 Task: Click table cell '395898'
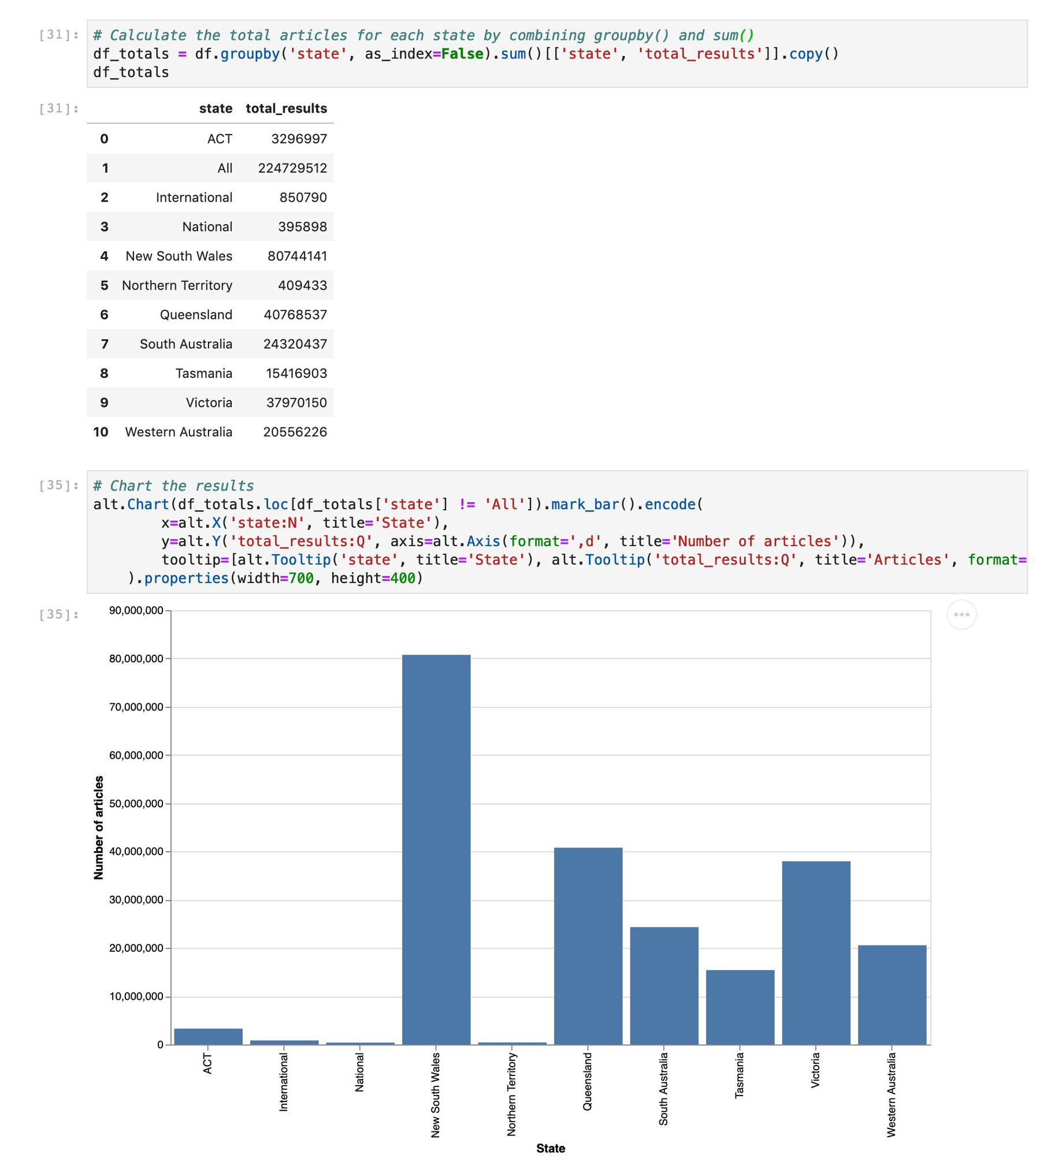point(302,227)
